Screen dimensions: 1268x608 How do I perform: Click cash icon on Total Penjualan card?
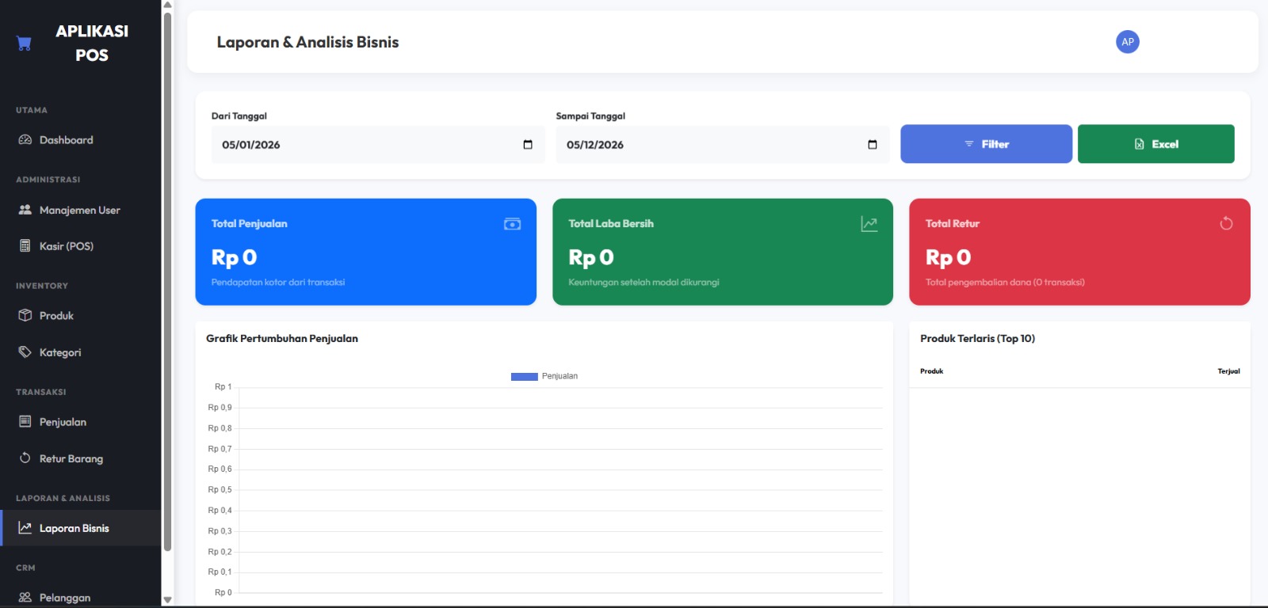pyautogui.click(x=512, y=224)
